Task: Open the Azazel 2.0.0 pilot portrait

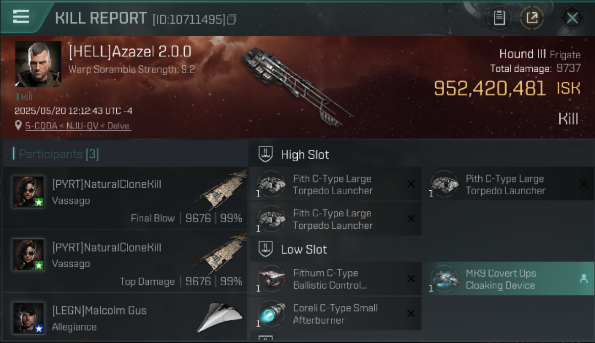Action: tap(38, 64)
